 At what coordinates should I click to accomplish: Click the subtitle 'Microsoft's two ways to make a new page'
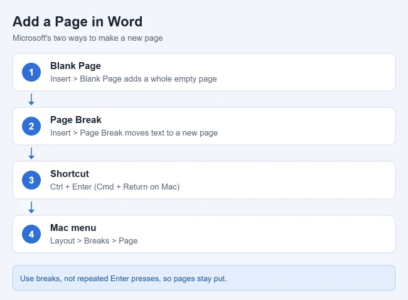pos(88,38)
